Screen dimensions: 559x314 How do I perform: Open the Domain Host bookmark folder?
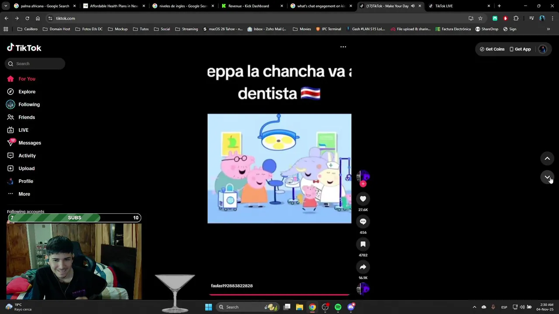pyautogui.click(x=56, y=29)
